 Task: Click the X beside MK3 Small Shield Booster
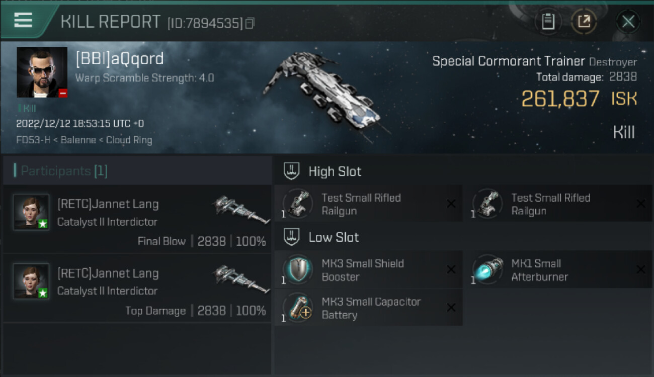point(451,270)
